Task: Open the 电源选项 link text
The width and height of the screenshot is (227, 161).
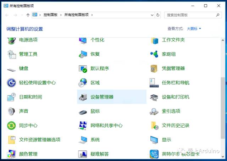Action: click(28, 40)
